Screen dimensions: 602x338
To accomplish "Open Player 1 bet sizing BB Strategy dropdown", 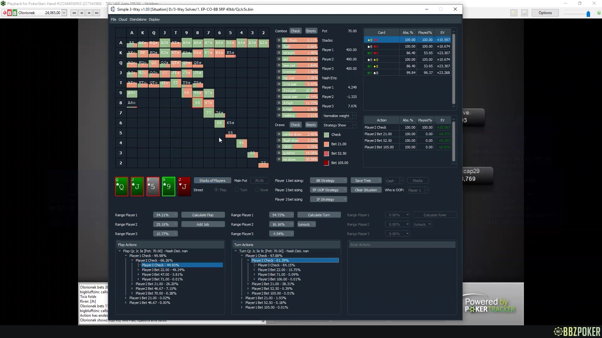I will pyautogui.click(x=328, y=181).
